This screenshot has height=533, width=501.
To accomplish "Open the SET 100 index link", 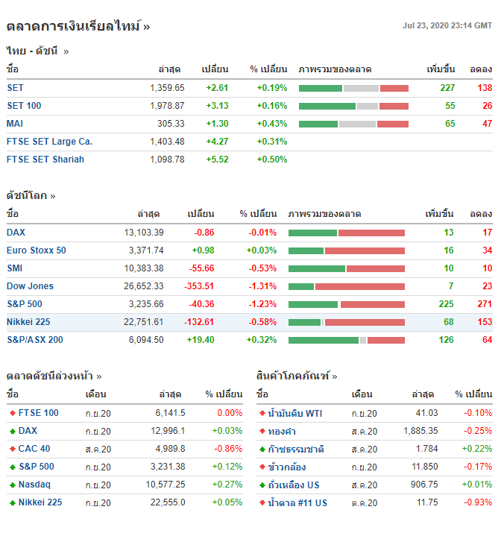I will [x=24, y=106].
